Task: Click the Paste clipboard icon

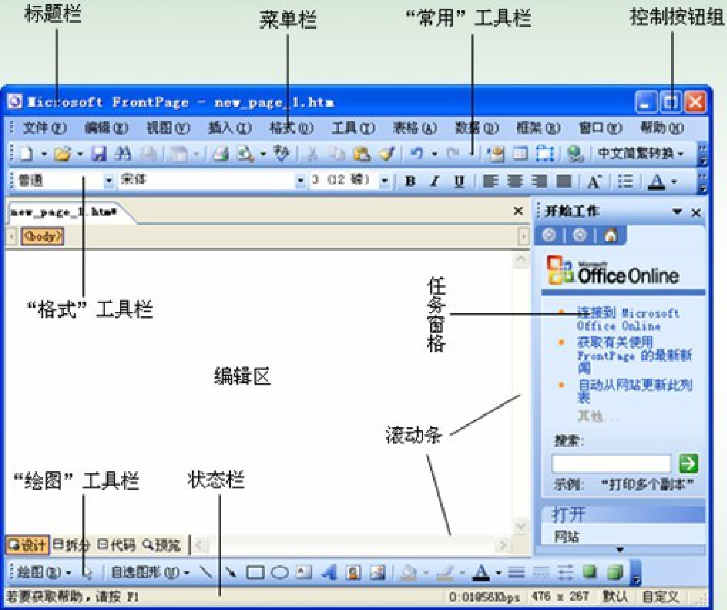Action: 362,154
